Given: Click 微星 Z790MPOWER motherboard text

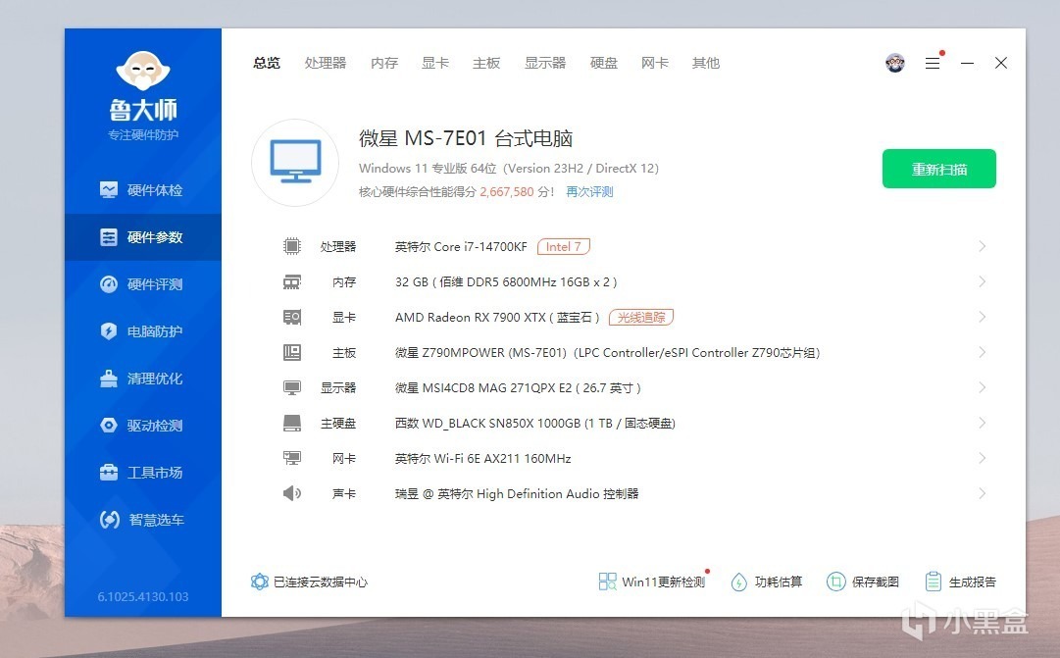Looking at the screenshot, I should click(x=607, y=352).
